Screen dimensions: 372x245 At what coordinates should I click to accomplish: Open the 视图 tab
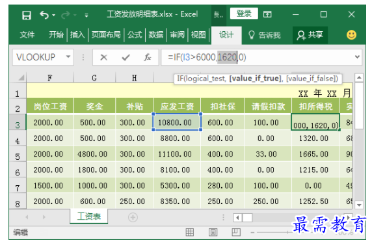pos(198,35)
